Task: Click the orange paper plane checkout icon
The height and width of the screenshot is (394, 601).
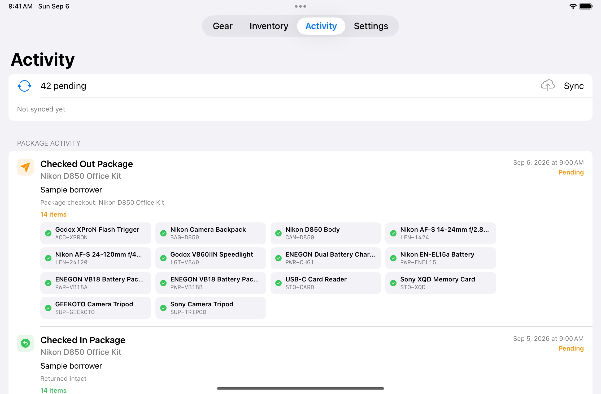Action: point(25,167)
